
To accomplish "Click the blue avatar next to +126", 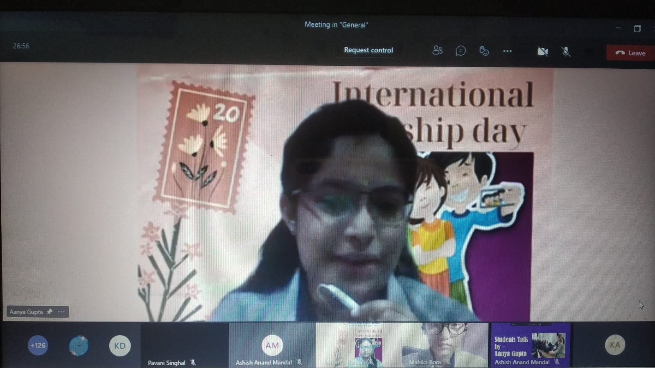I will [x=79, y=346].
